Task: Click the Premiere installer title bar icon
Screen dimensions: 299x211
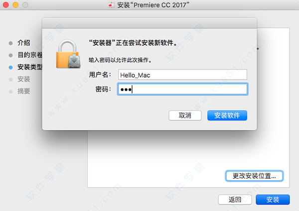Action: 111,5
